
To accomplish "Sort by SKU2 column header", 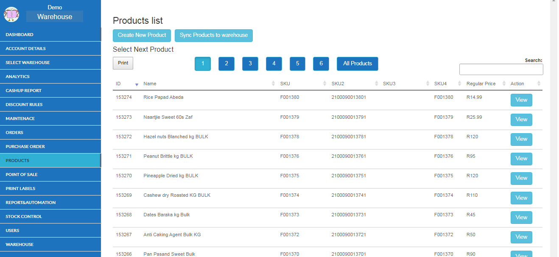I will [338, 84].
